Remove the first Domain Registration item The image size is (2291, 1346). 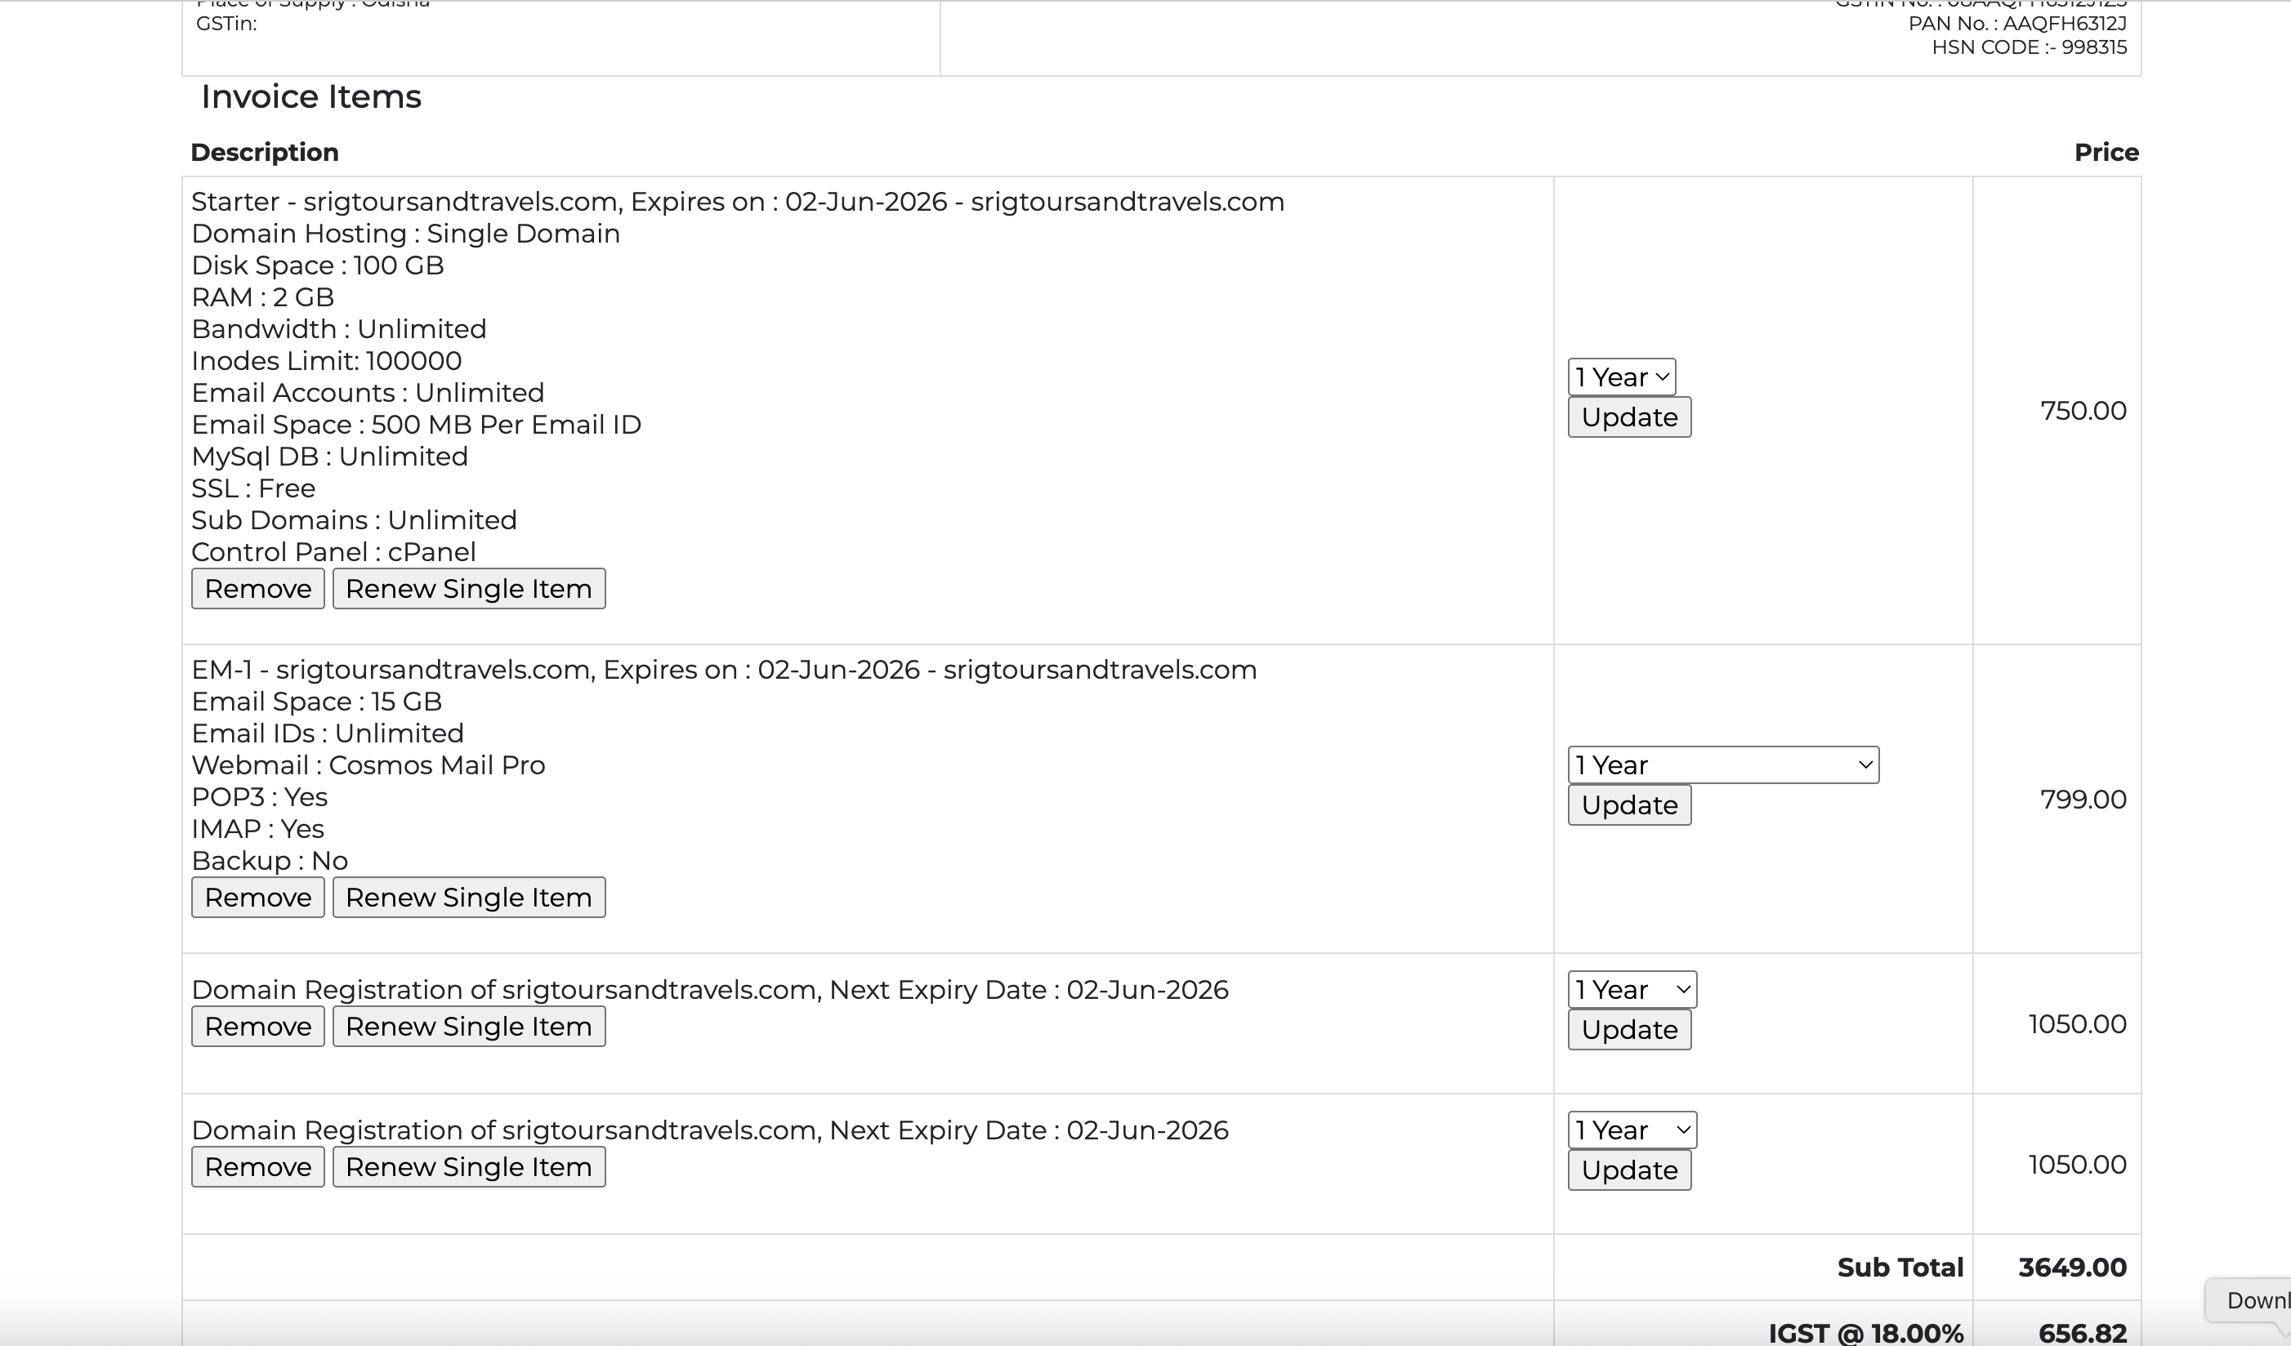(257, 1027)
